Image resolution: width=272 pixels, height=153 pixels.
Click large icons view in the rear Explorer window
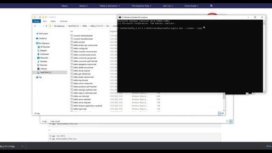click(x=231, y=121)
